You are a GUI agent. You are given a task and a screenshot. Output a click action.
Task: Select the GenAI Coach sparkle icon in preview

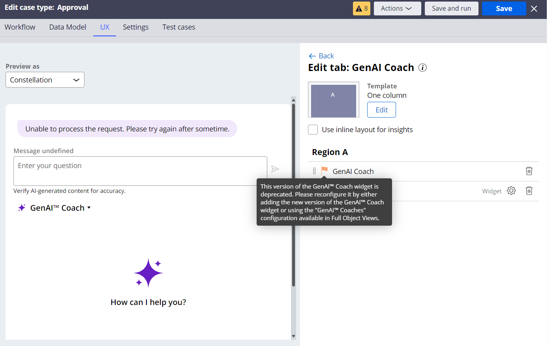point(21,208)
